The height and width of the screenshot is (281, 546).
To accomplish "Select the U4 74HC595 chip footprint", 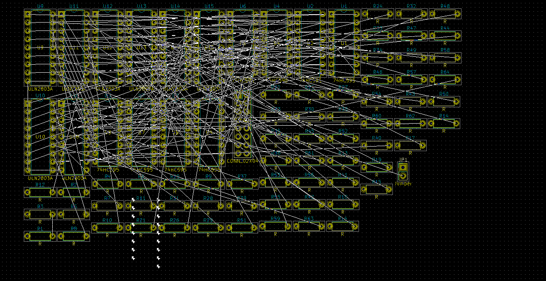I will [276, 43].
